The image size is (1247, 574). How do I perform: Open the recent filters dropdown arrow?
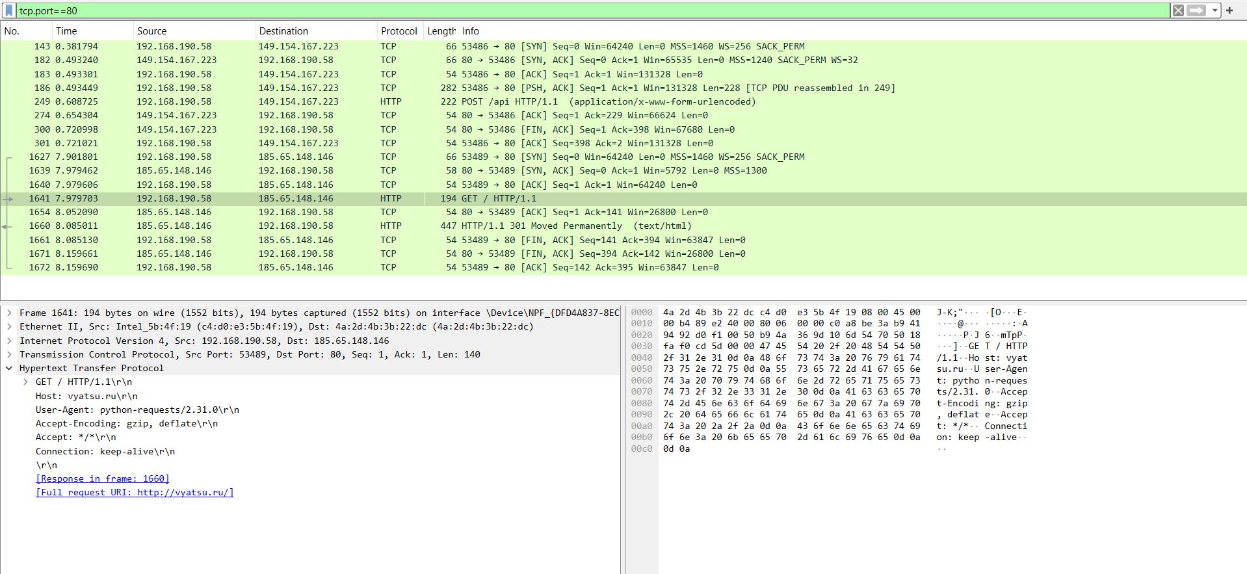pos(1214,10)
